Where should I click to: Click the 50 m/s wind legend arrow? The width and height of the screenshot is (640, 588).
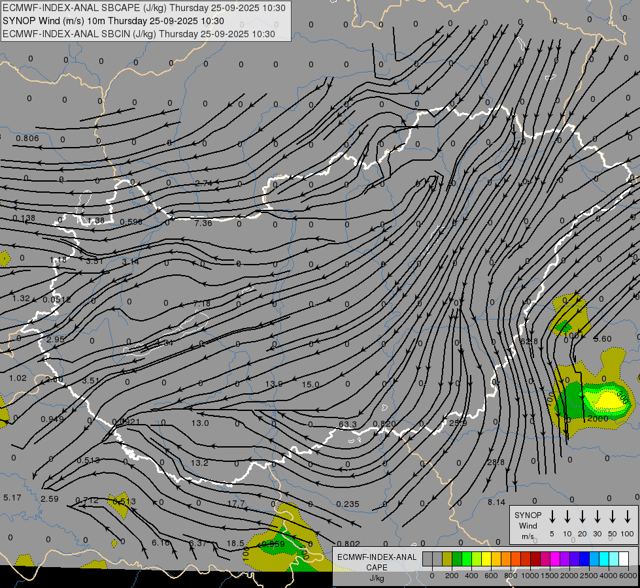[x=613, y=517]
